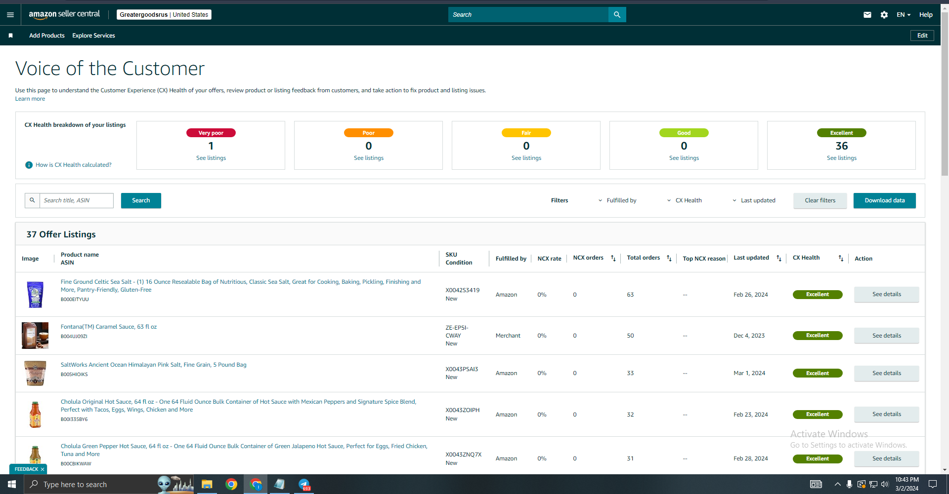Open the Help menu
Image resolution: width=949 pixels, height=494 pixels.
pyautogui.click(x=926, y=15)
